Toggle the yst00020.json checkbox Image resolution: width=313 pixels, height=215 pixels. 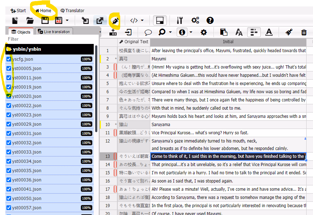(x=9, y=96)
